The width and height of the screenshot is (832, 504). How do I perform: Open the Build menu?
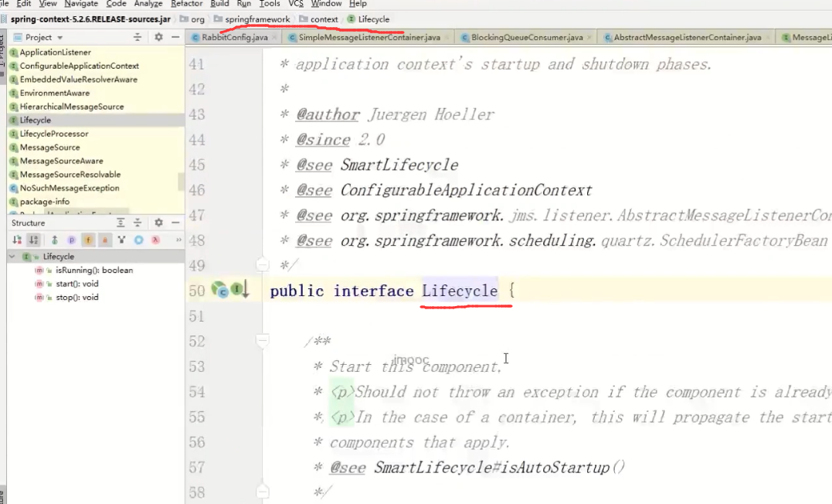coord(219,4)
